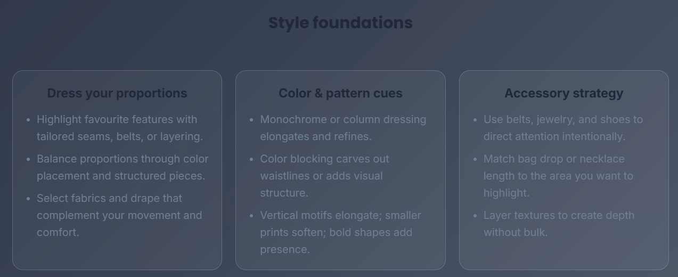Click the bullet dot before "Vertical motifs elongate"

[251, 216]
